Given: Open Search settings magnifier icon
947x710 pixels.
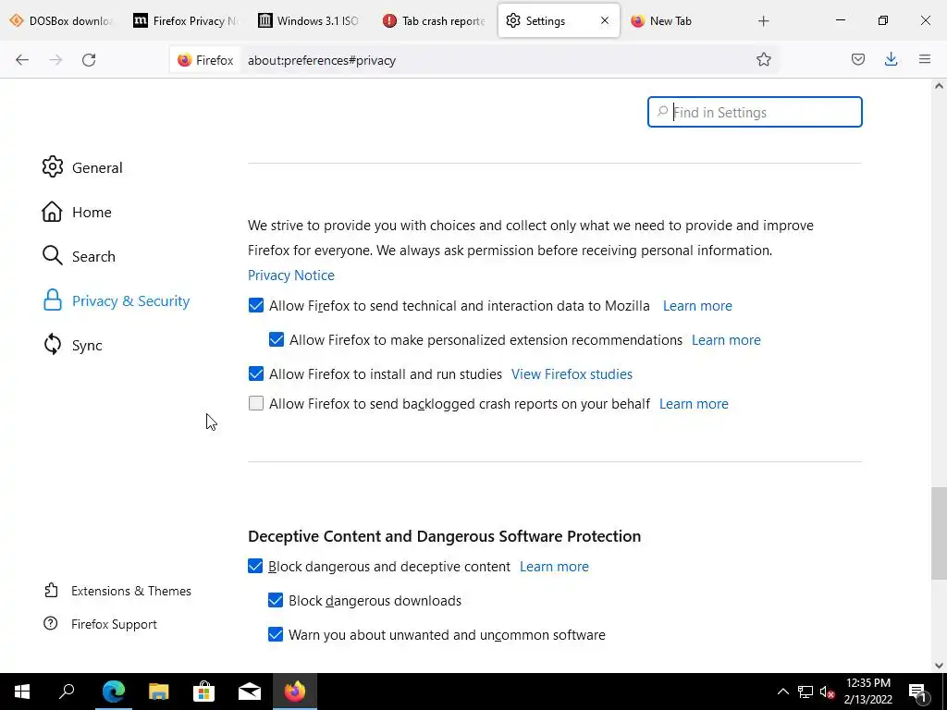Looking at the screenshot, I should (x=53, y=256).
